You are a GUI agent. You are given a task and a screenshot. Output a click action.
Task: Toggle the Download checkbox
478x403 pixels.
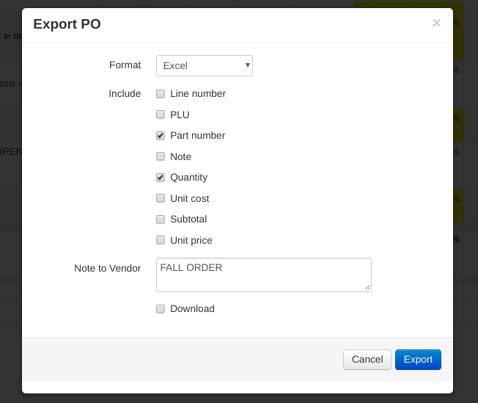tap(161, 309)
